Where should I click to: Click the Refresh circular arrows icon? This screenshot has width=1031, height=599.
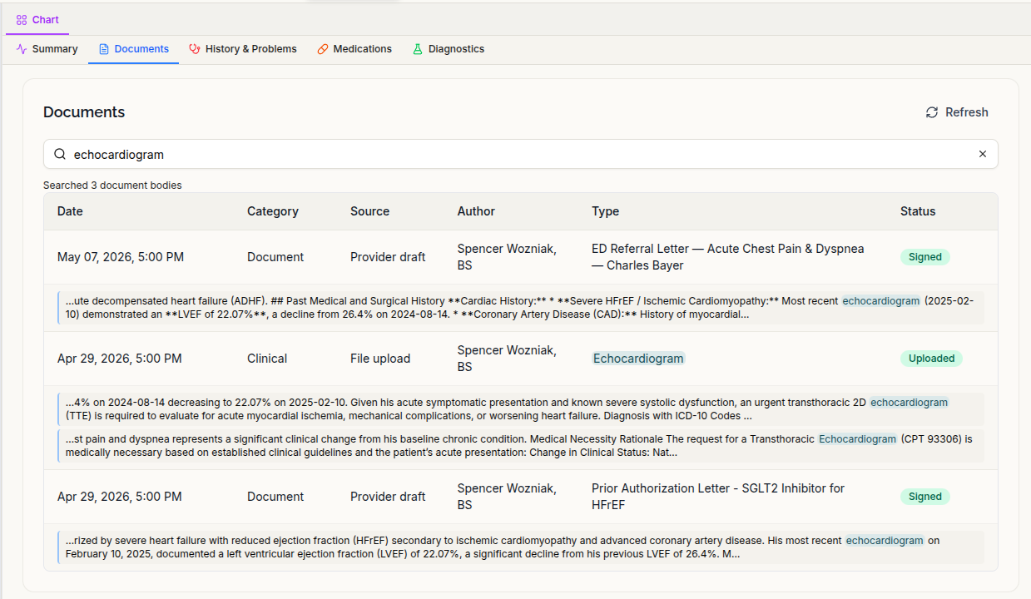[932, 112]
